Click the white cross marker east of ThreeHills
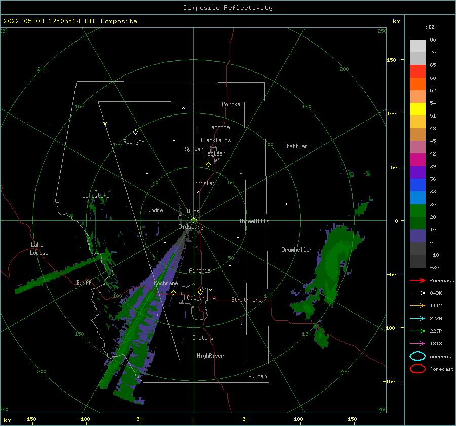 (x=286, y=204)
